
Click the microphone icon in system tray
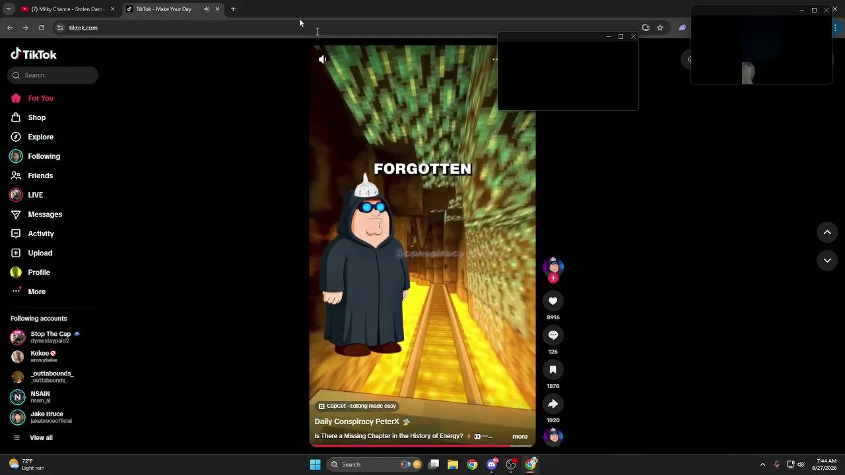[x=776, y=464]
